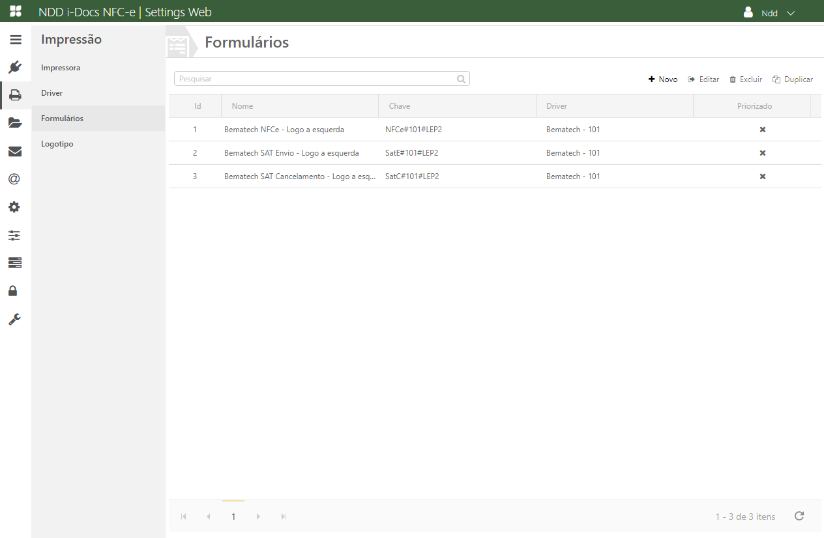The height and width of the screenshot is (538, 824).
Task: Expand the Ndd user dropdown
Action: 770,13
